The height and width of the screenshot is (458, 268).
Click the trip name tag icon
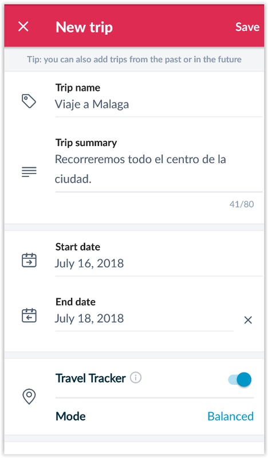pyautogui.click(x=29, y=101)
